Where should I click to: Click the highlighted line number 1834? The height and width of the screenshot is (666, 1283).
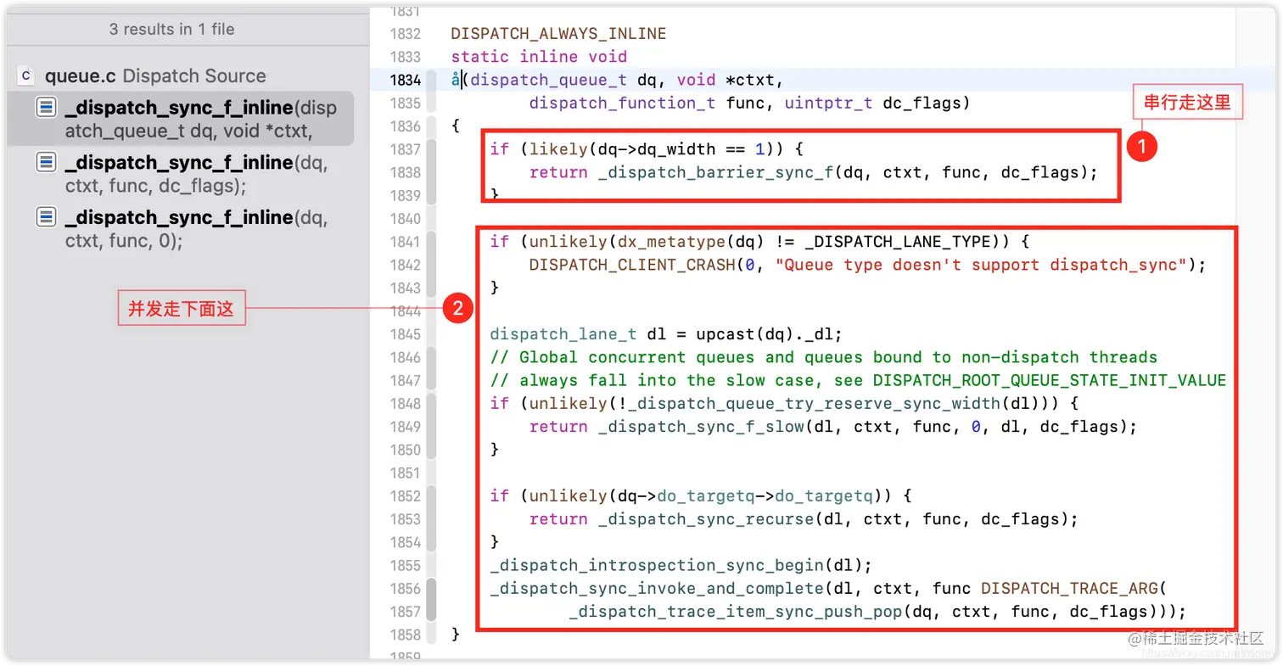click(x=407, y=80)
